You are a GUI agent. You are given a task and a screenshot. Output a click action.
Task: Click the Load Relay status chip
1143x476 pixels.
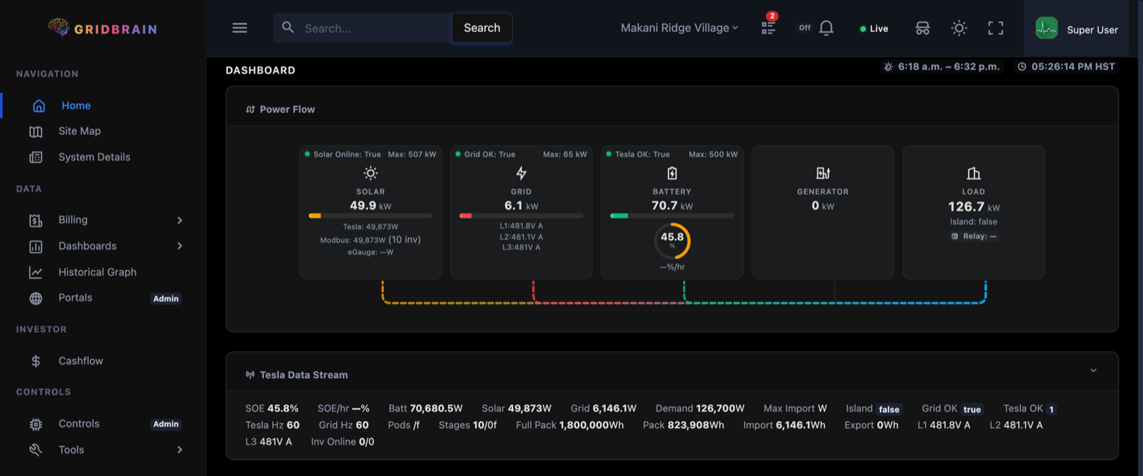point(974,236)
